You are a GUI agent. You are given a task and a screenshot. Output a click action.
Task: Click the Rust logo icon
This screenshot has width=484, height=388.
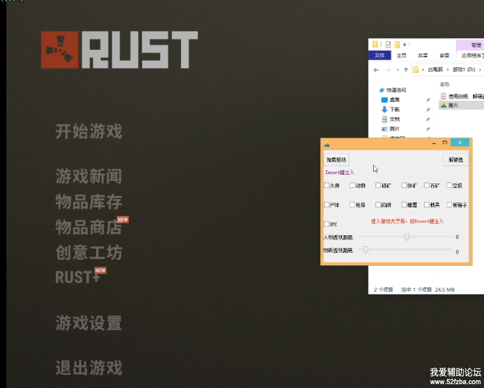60,50
